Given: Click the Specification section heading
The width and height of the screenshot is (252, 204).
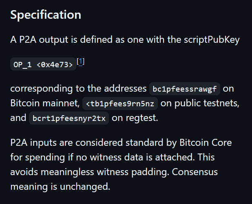Looking at the screenshot, I should click(x=46, y=15).
